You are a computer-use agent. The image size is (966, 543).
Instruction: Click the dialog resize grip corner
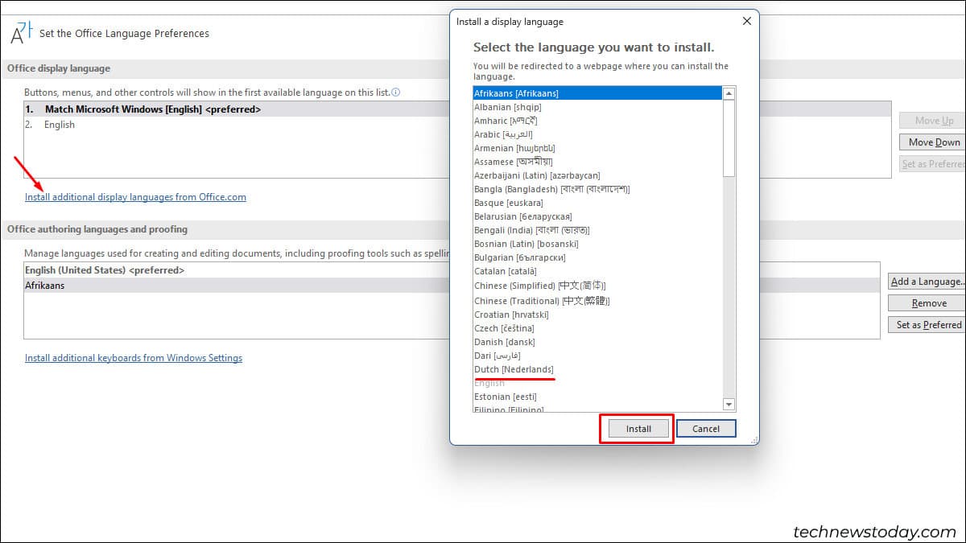pos(753,440)
